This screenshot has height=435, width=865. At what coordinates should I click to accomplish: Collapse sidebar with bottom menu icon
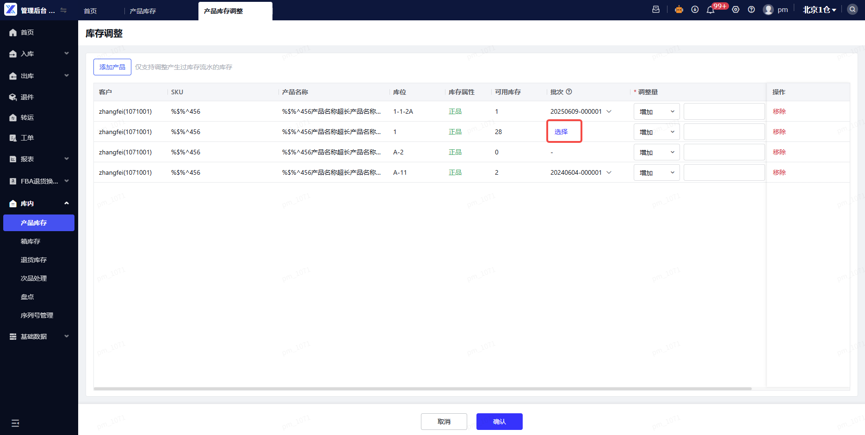pyautogui.click(x=15, y=423)
